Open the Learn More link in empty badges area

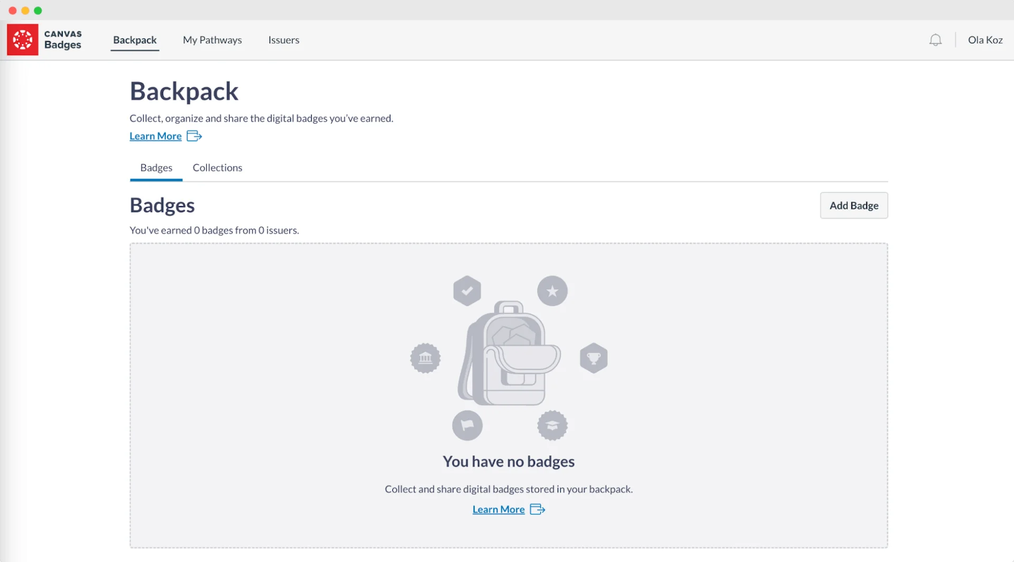[499, 509]
